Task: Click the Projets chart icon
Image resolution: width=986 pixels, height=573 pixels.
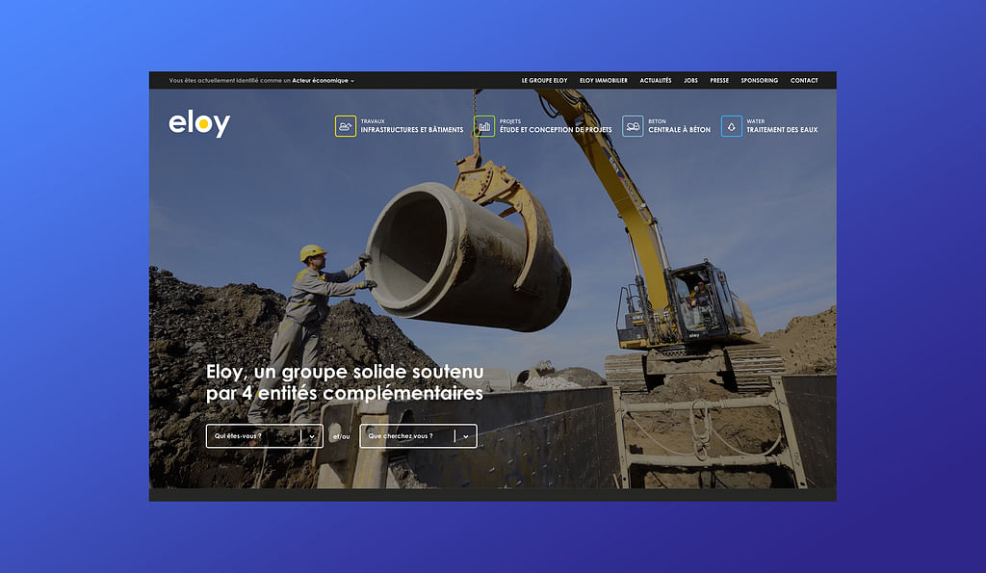Action: (484, 126)
